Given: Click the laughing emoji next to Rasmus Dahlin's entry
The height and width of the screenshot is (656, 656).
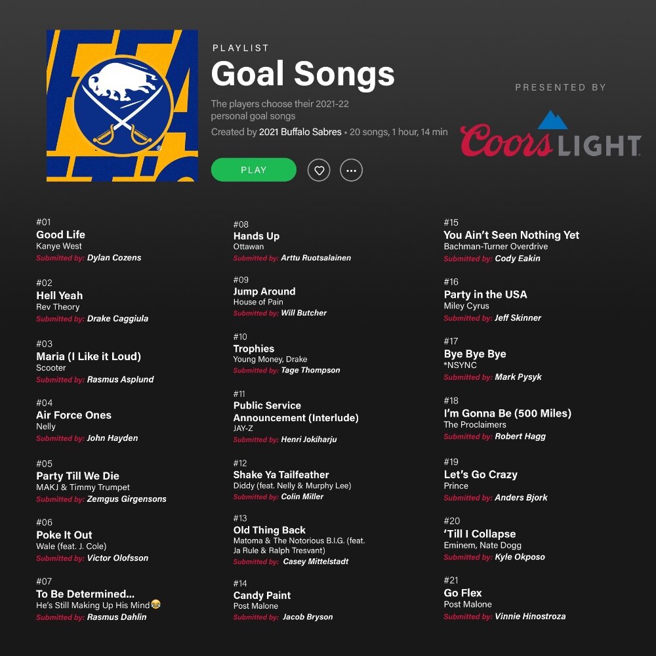Looking at the screenshot, I should click(x=155, y=604).
